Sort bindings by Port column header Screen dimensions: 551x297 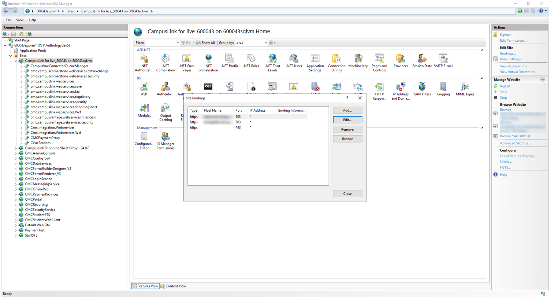tap(241, 110)
